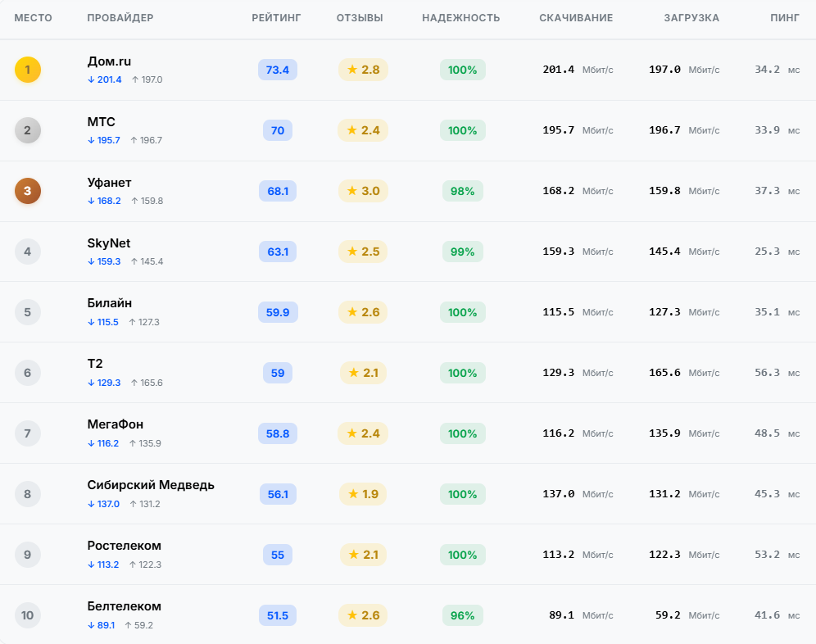816x644 pixels.
Task: Sort by the ЗАГРУЗКА column header
Action: pyautogui.click(x=691, y=18)
